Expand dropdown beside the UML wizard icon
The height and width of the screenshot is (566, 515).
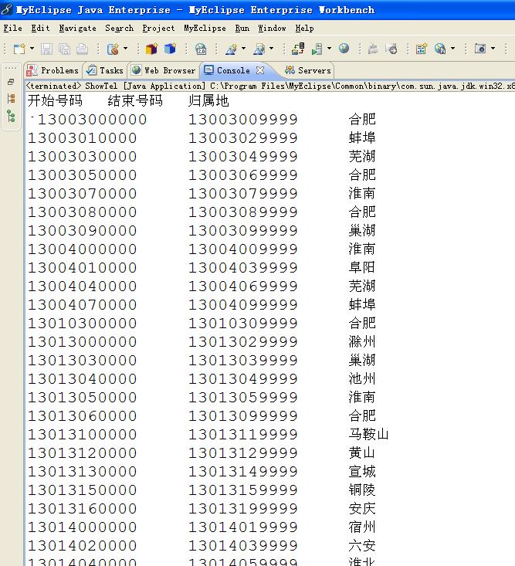point(244,48)
